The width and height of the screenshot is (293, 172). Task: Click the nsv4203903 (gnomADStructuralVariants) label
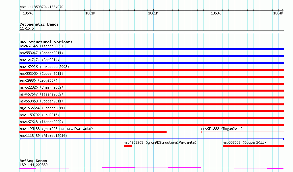160,142
